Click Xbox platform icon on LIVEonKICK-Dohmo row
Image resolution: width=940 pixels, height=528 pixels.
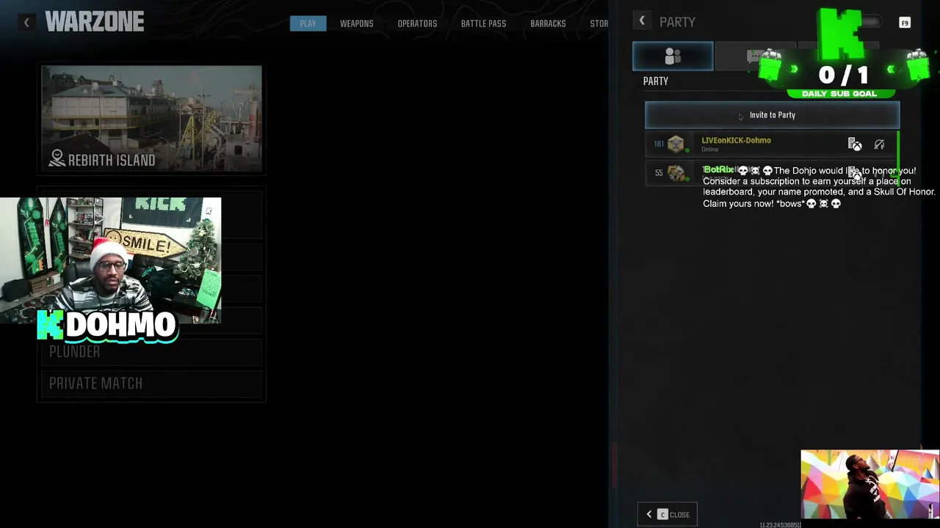pos(855,144)
